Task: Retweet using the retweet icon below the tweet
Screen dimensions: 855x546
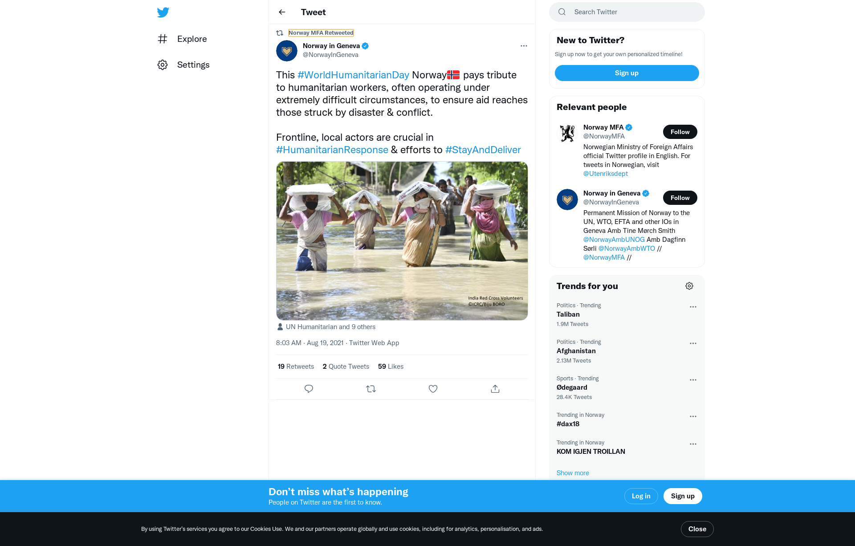Action: tap(371, 389)
